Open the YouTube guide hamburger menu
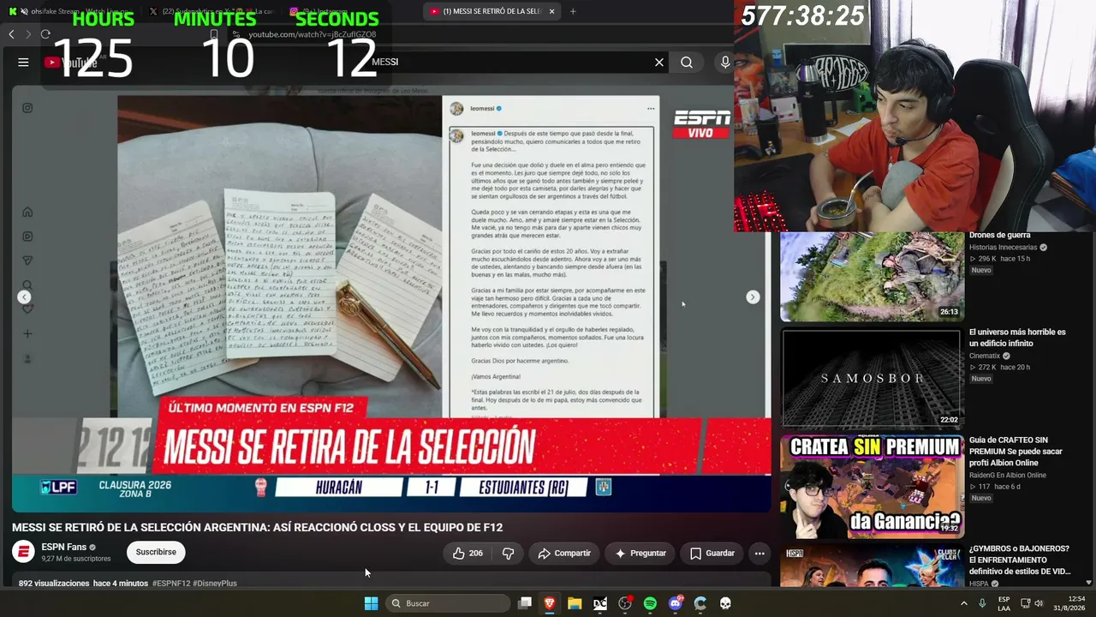 23,62
